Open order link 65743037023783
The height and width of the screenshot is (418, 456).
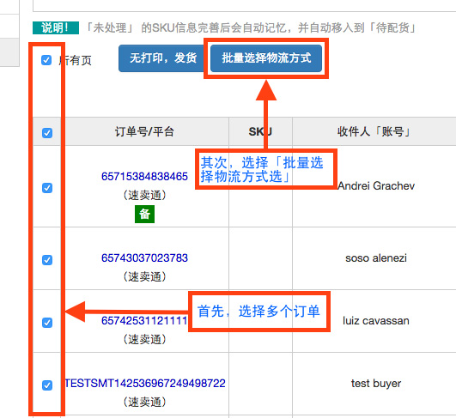(144, 257)
